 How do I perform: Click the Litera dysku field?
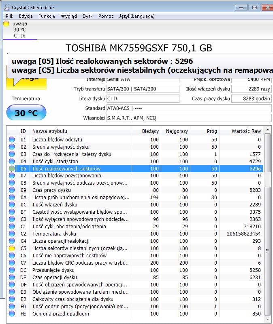tap(143, 99)
